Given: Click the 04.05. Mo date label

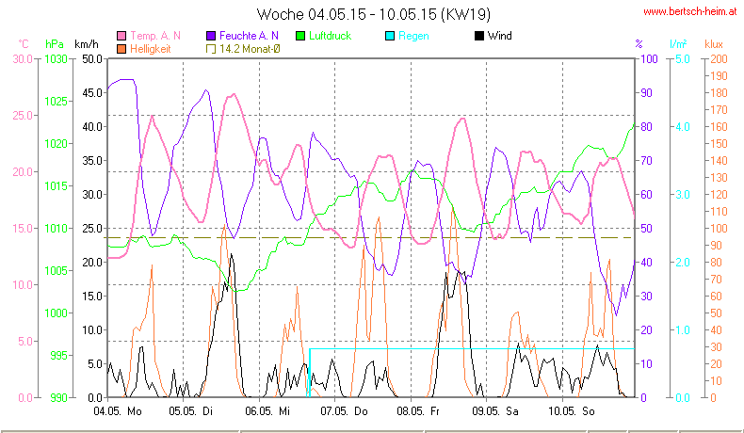Looking at the screenshot, I should (x=118, y=411).
